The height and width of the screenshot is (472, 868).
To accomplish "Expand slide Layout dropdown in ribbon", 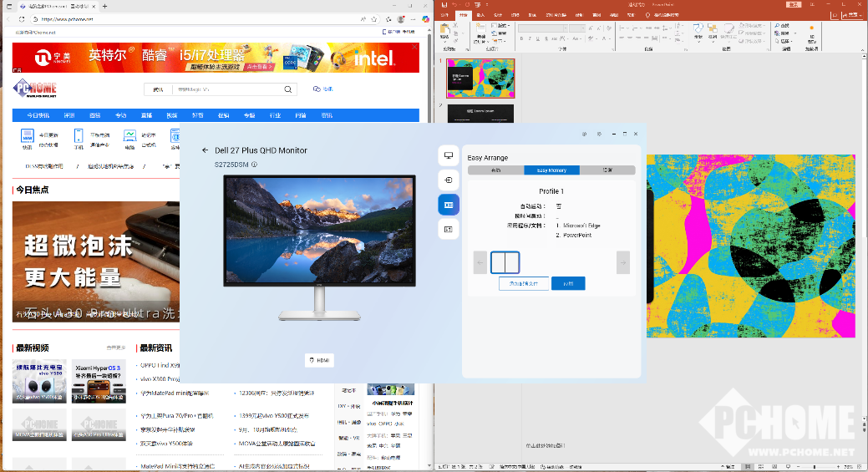I will [x=500, y=25].
